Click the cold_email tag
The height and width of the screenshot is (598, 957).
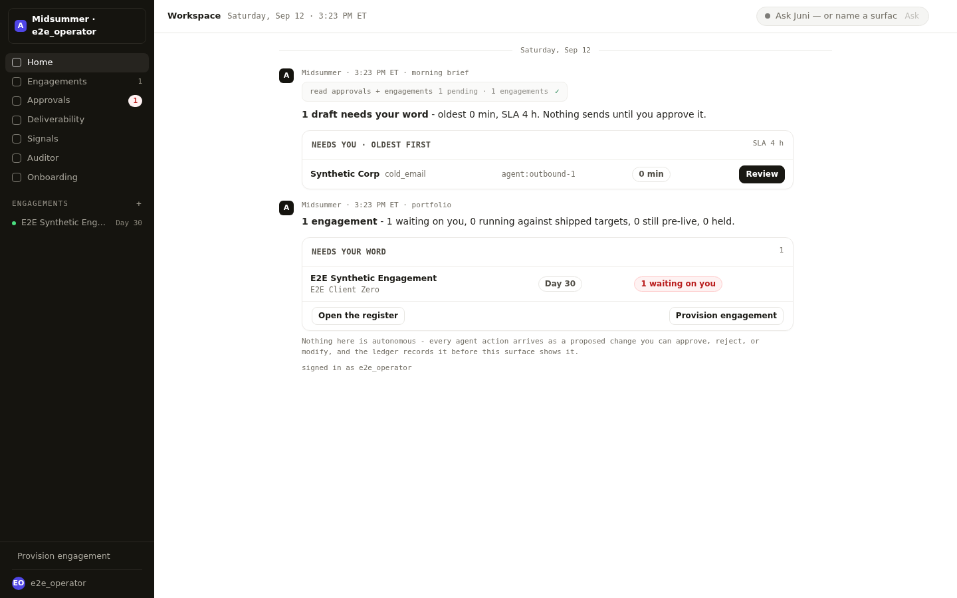[405, 174]
